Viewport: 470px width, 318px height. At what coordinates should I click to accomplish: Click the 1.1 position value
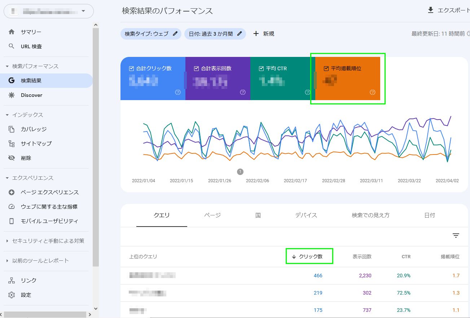click(456, 310)
